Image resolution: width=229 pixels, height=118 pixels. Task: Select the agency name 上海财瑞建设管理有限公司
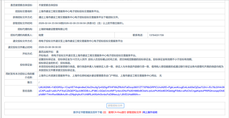tap(53, 29)
